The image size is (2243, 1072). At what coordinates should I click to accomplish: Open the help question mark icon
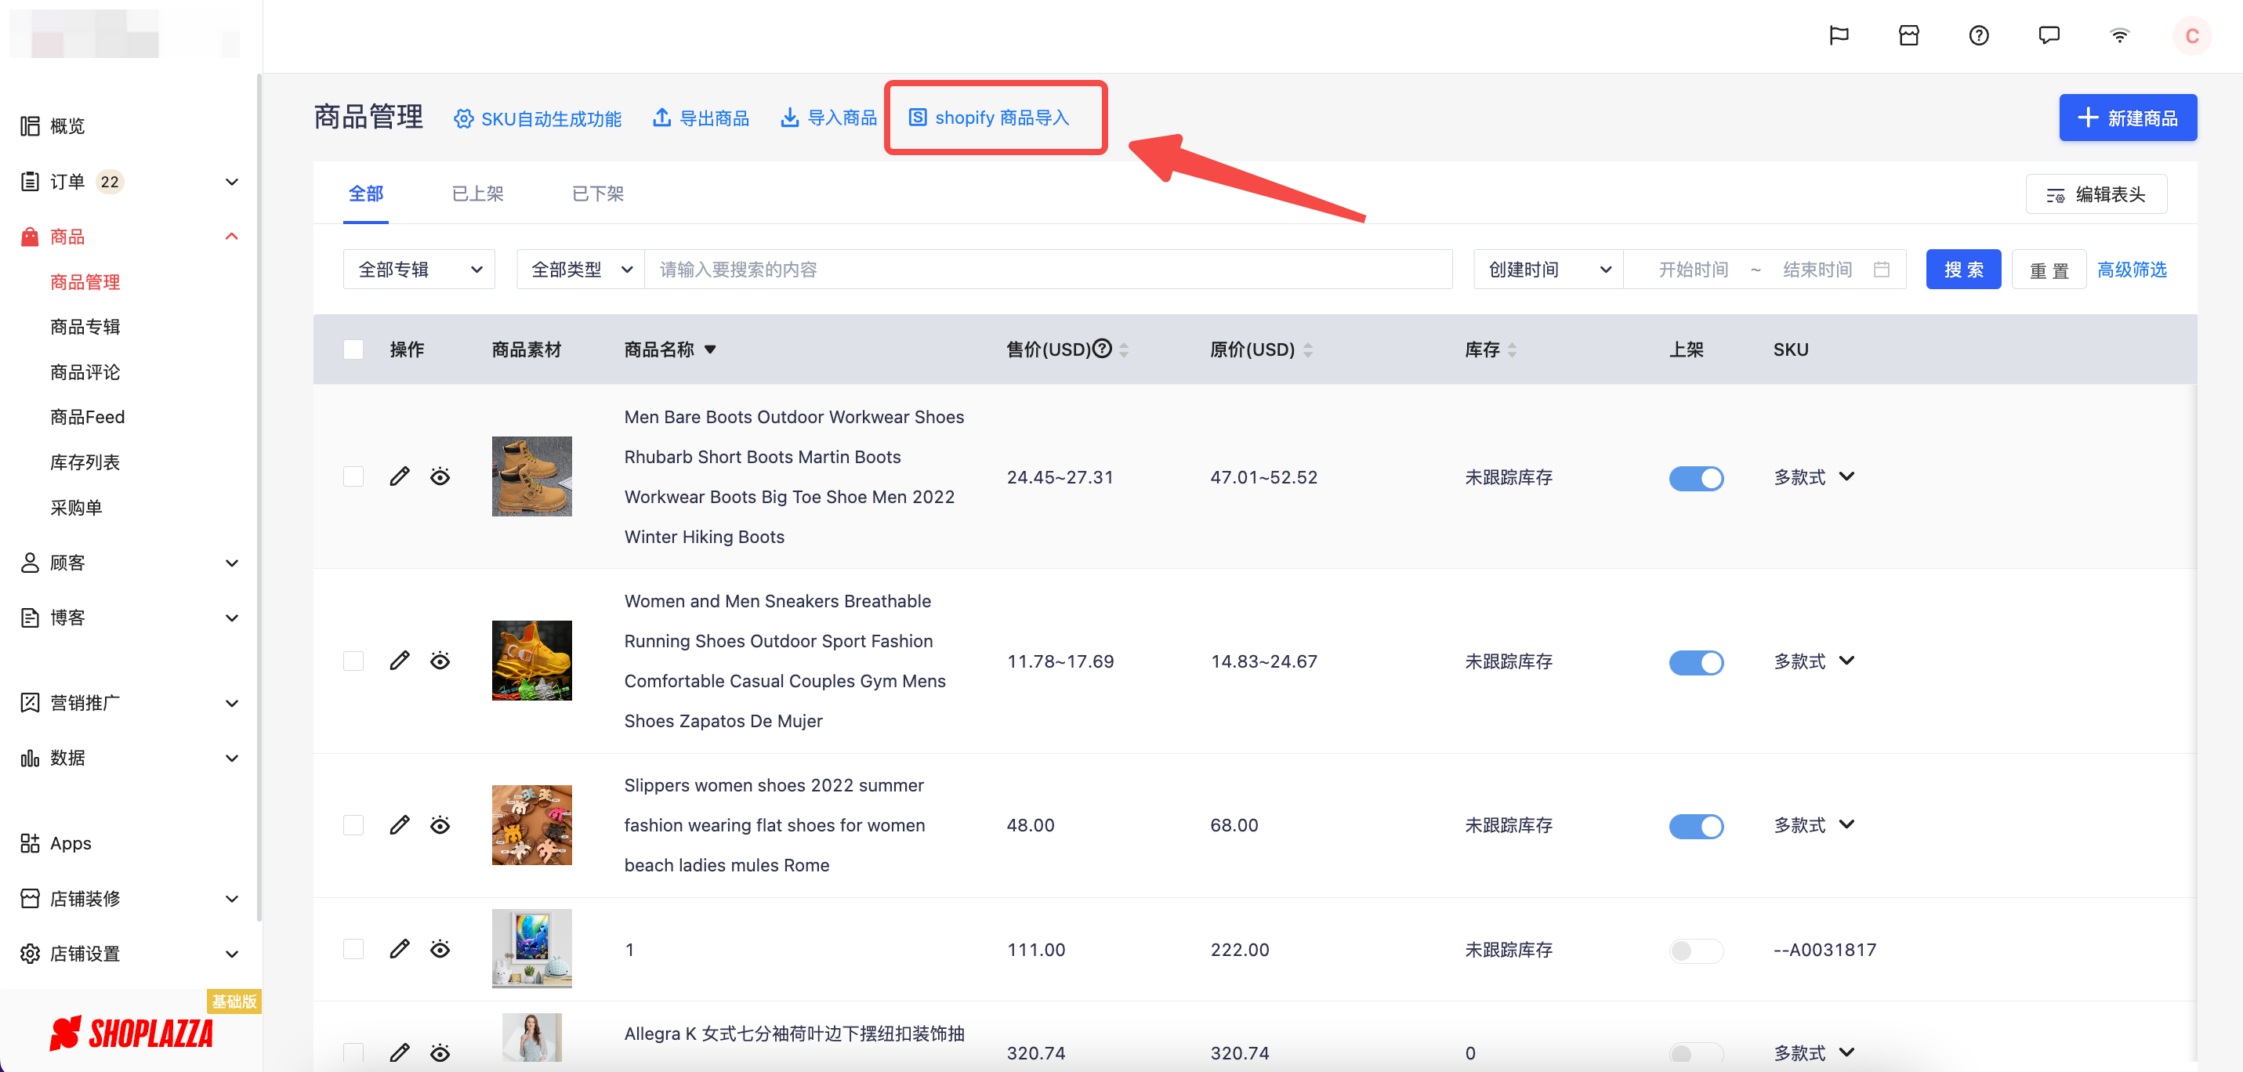point(1979,34)
